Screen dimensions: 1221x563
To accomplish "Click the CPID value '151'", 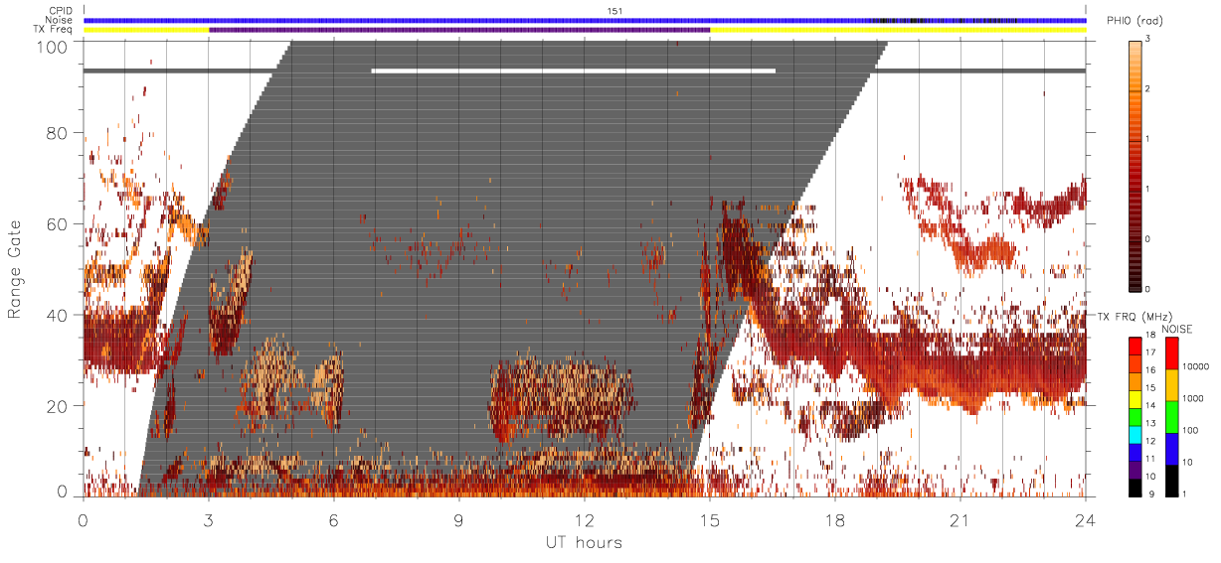I will coord(614,11).
